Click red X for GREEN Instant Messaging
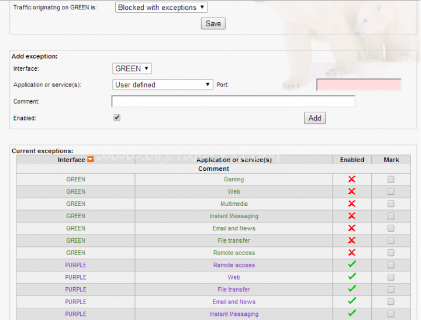Viewport: 421px width, 320px height. [x=351, y=216]
